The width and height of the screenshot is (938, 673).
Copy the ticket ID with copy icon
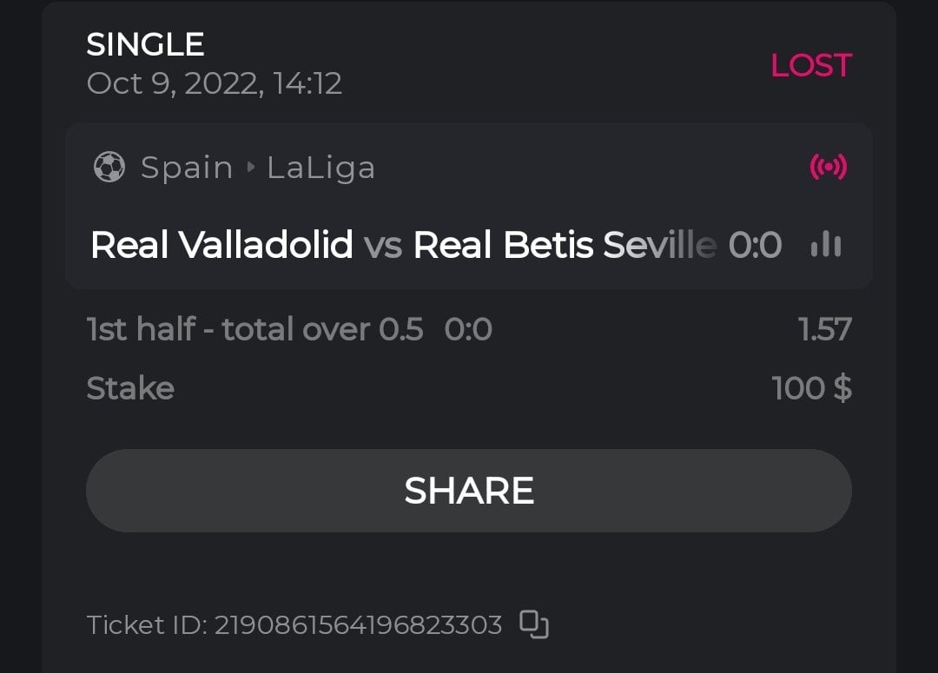coord(533,624)
